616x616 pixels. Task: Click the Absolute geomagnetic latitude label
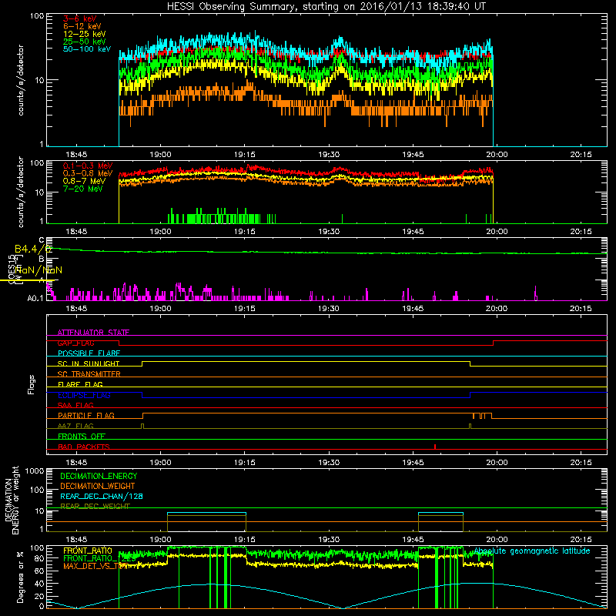coord(532,551)
